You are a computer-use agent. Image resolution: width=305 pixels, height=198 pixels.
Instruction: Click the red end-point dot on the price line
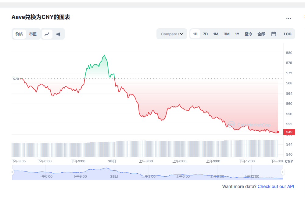278,132
